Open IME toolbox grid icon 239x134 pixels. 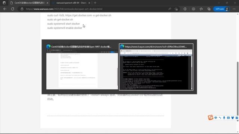click(237, 118)
